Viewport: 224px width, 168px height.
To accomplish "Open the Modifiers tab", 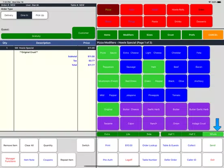I will (128, 35).
